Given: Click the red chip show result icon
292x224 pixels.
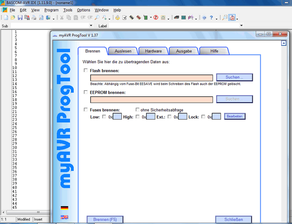Looking at the screenshot, I should point(139,18).
